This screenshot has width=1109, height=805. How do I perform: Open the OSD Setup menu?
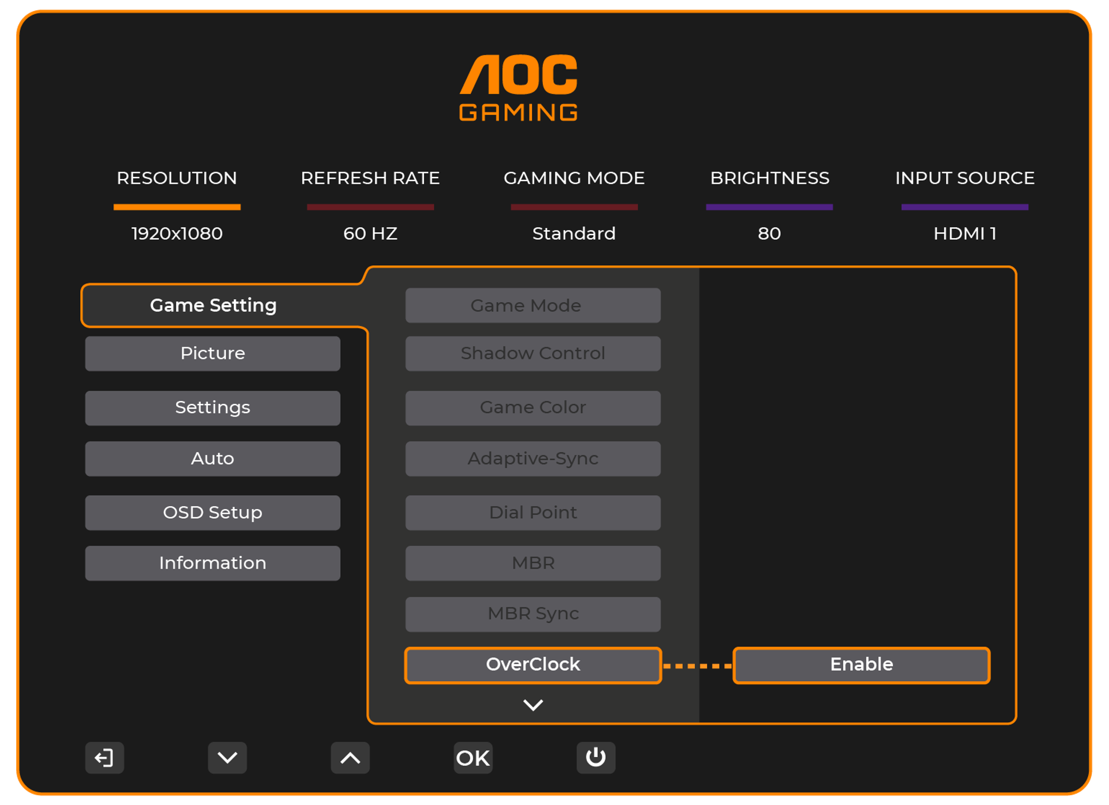(x=213, y=512)
